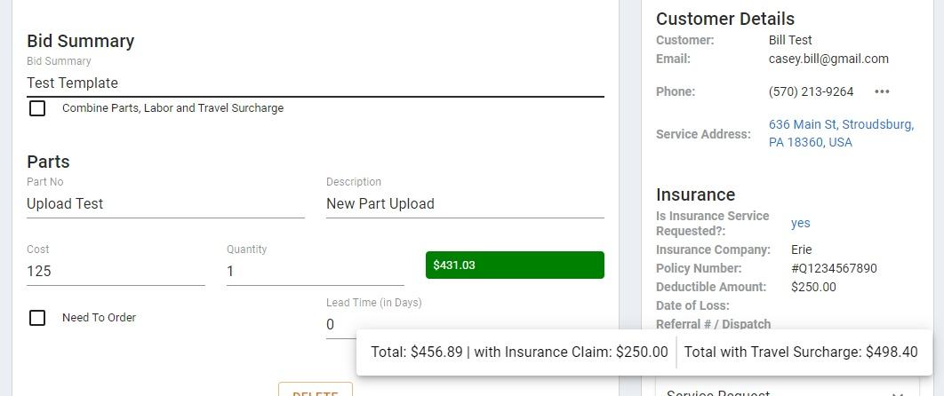Image resolution: width=944 pixels, height=396 pixels.
Task: Select the Part No field Upload Test
Action: pos(165,203)
